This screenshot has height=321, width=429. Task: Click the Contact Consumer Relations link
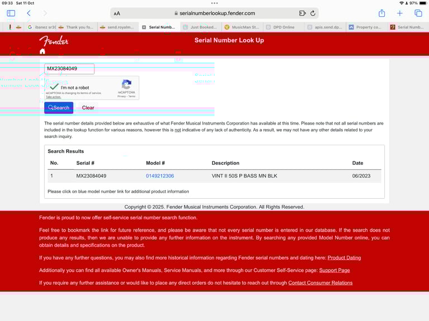pos(321,283)
